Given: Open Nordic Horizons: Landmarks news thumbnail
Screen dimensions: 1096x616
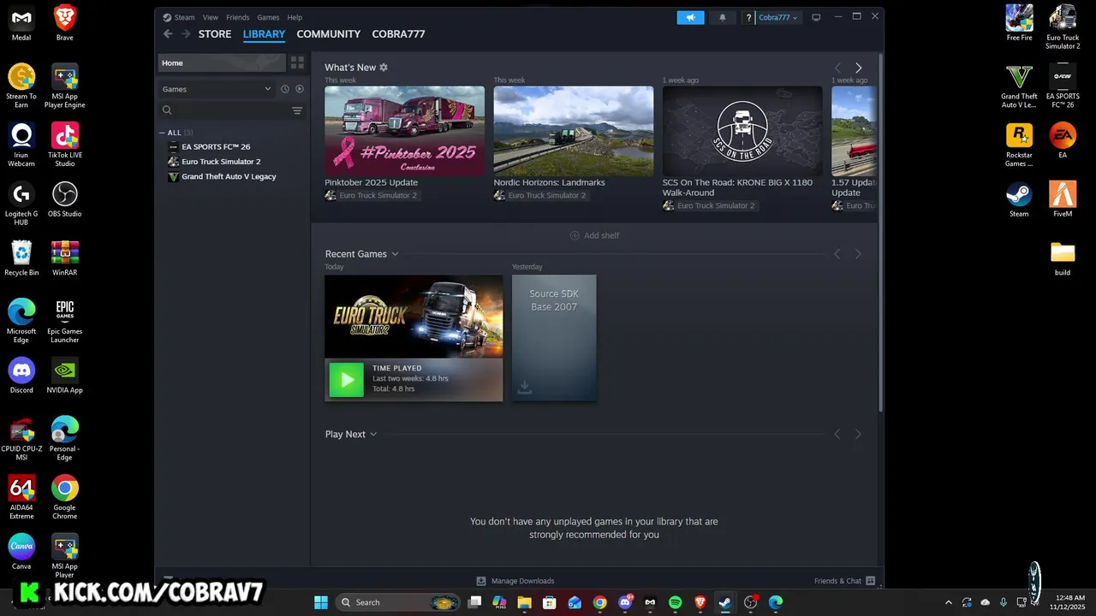Looking at the screenshot, I should pos(574,131).
